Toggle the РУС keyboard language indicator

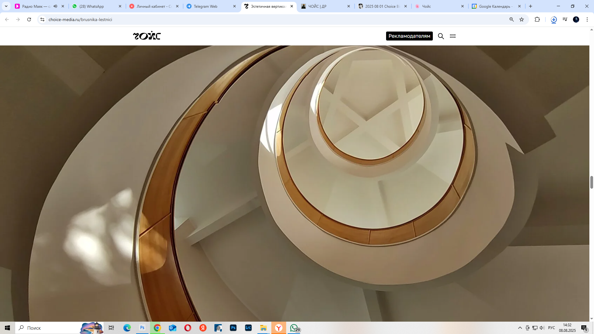pos(551,328)
